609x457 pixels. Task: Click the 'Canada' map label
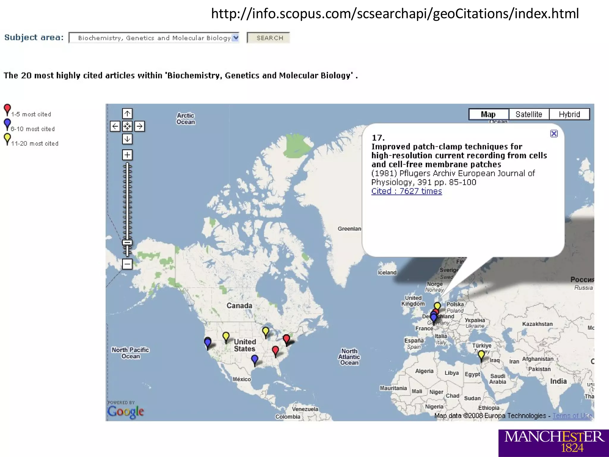(x=239, y=306)
